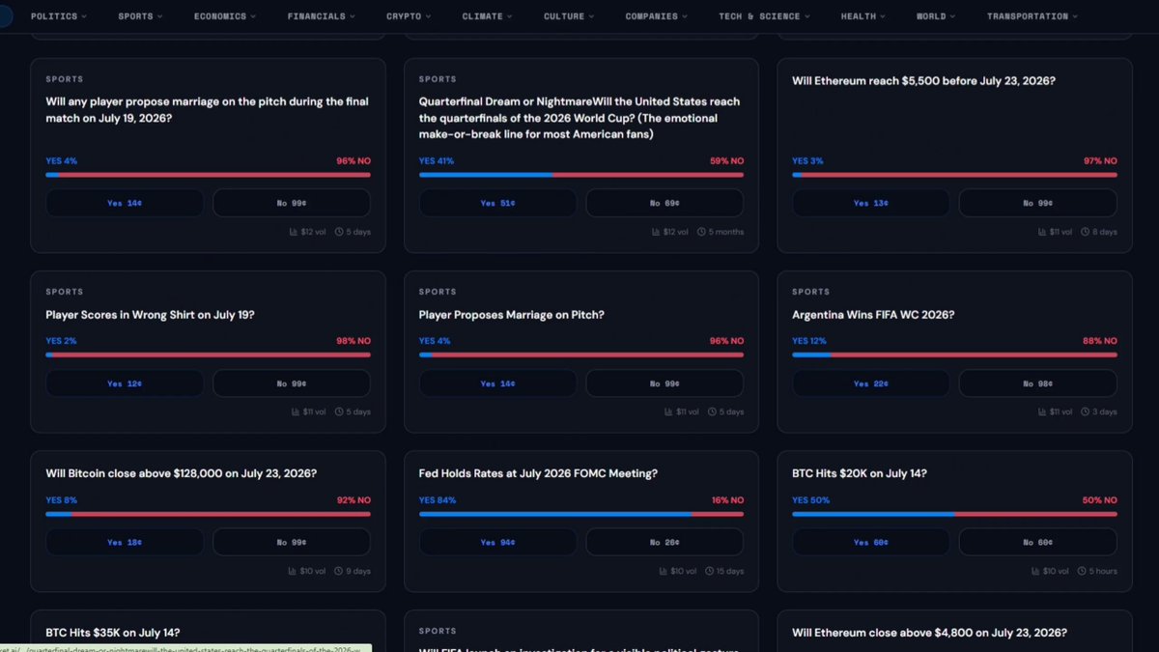This screenshot has width=1159, height=652.
Task: Open 'Will Ethereum close above $4,800' market title
Action: click(x=929, y=633)
